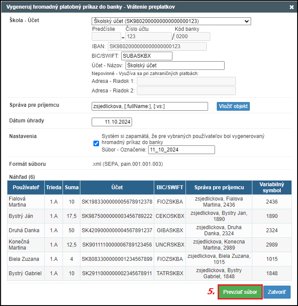Click the GIBASKBX BIC cell
298x306 pixels.
click(x=170, y=230)
